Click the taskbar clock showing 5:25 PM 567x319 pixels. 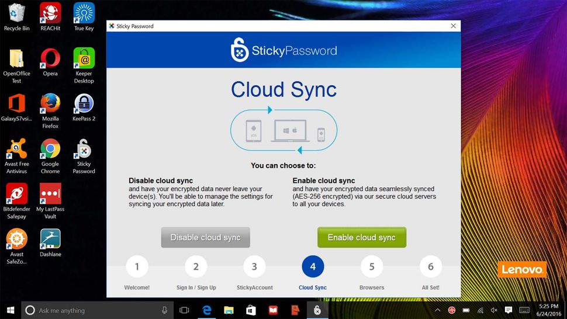[548, 310]
